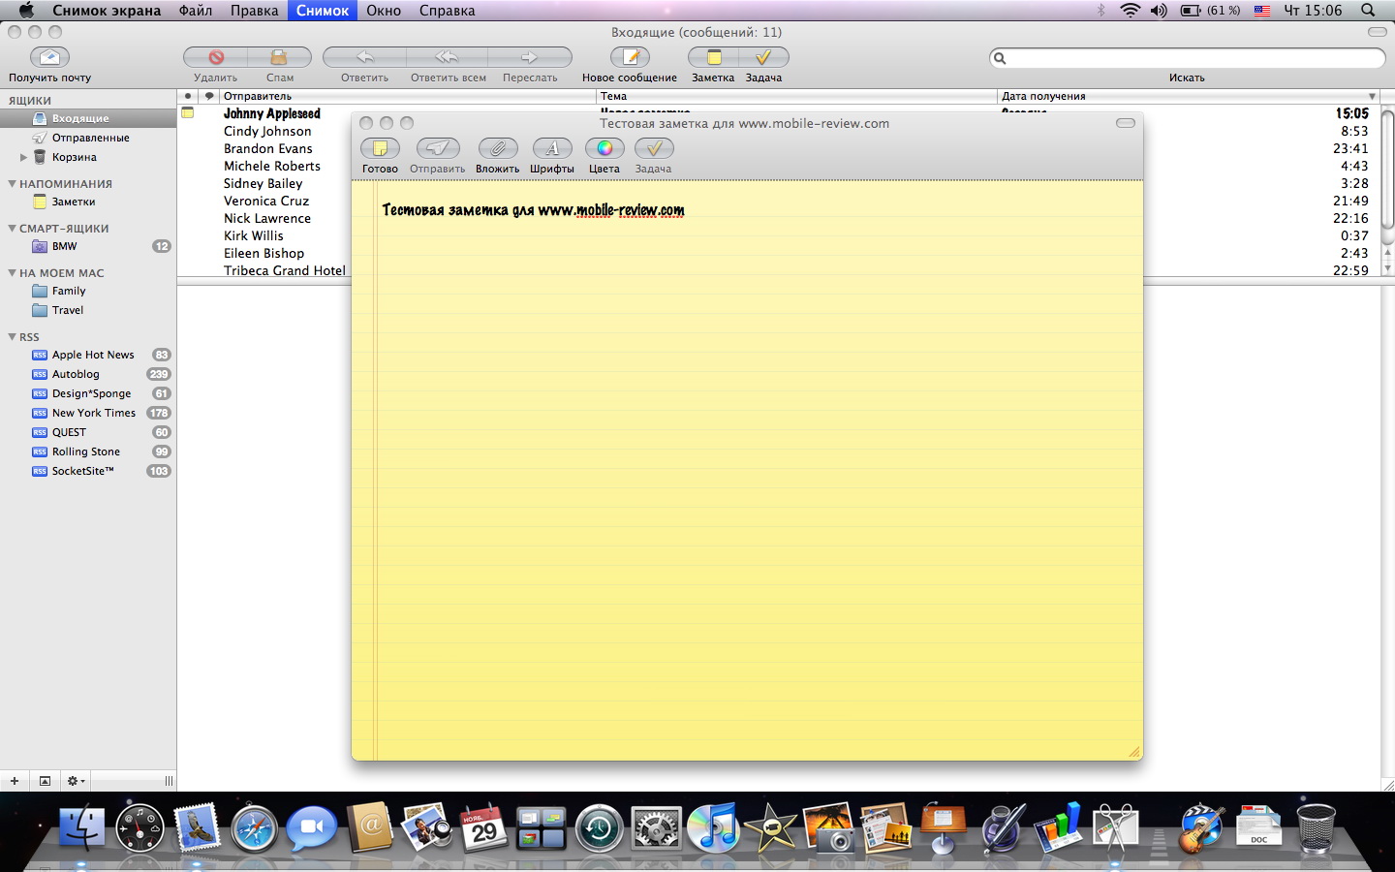Open the Colors (Цвета) picker icon
The width and height of the screenshot is (1395, 872).
(604, 148)
